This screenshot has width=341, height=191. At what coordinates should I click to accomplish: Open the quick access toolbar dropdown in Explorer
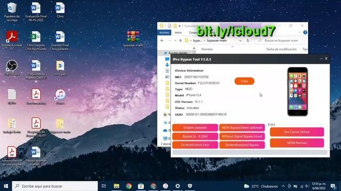tap(180, 26)
